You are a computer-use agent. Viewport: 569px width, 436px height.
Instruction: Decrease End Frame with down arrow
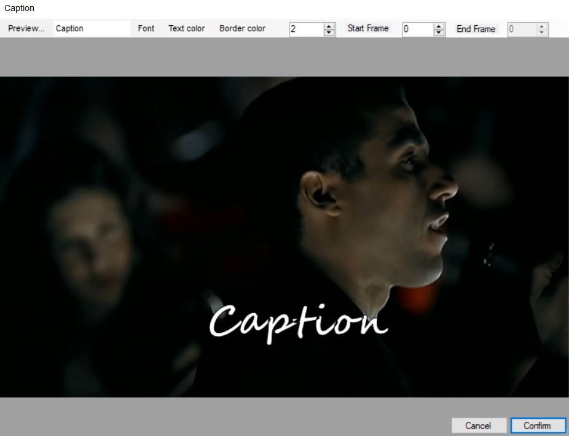(542, 33)
